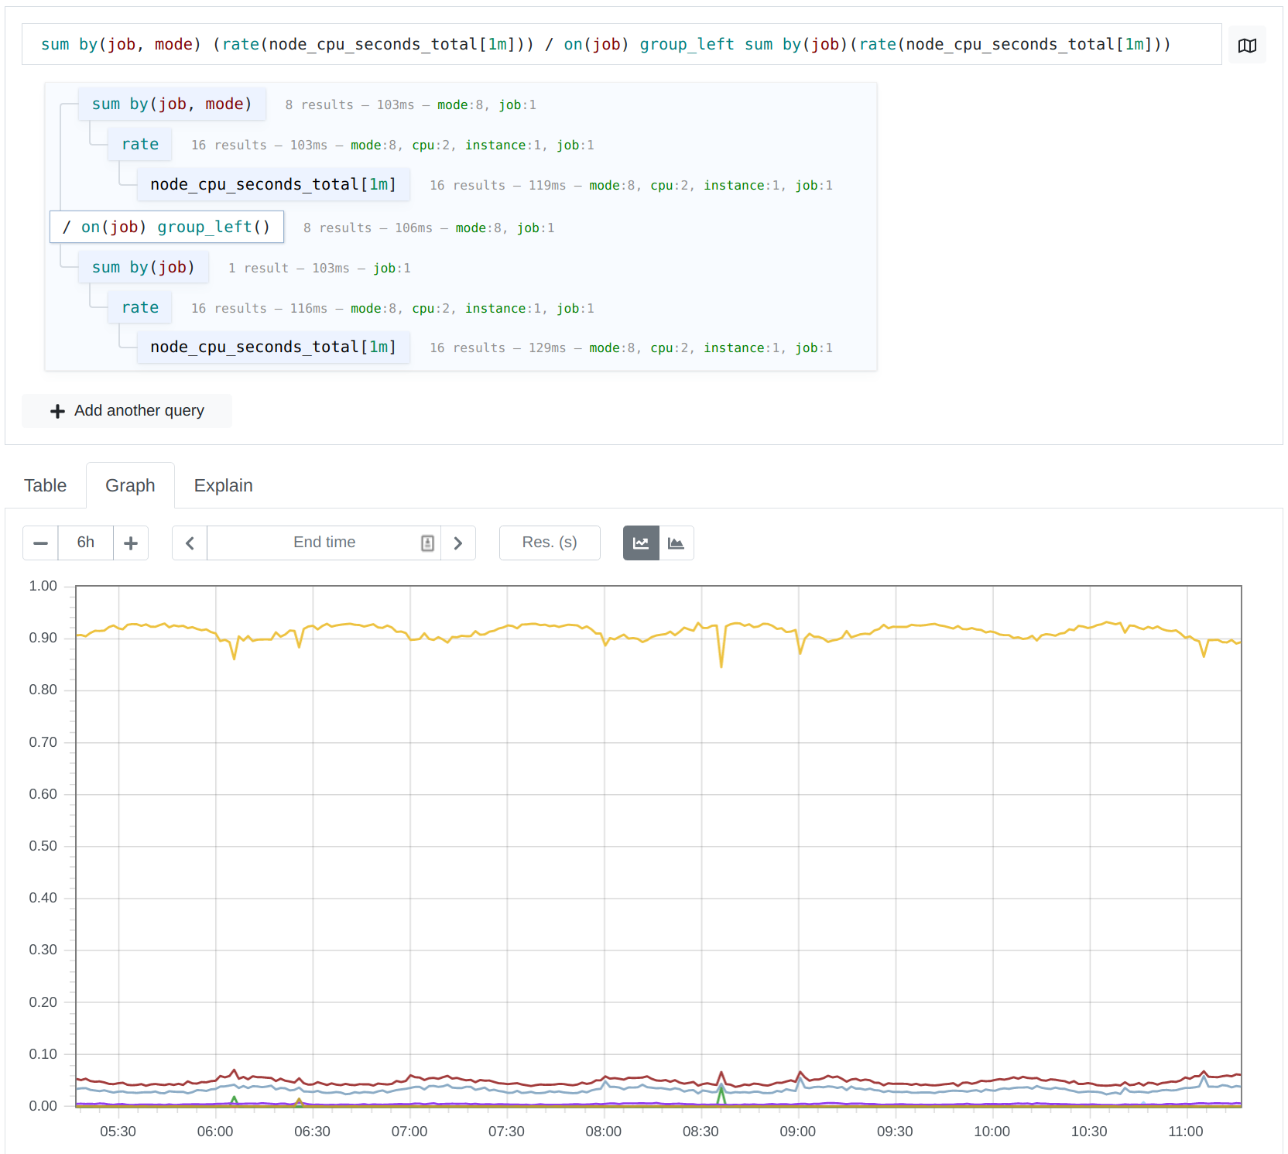Go to previous end time with left chevron
The width and height of the screenshot is (1288, 1154).
coord(190,543)
